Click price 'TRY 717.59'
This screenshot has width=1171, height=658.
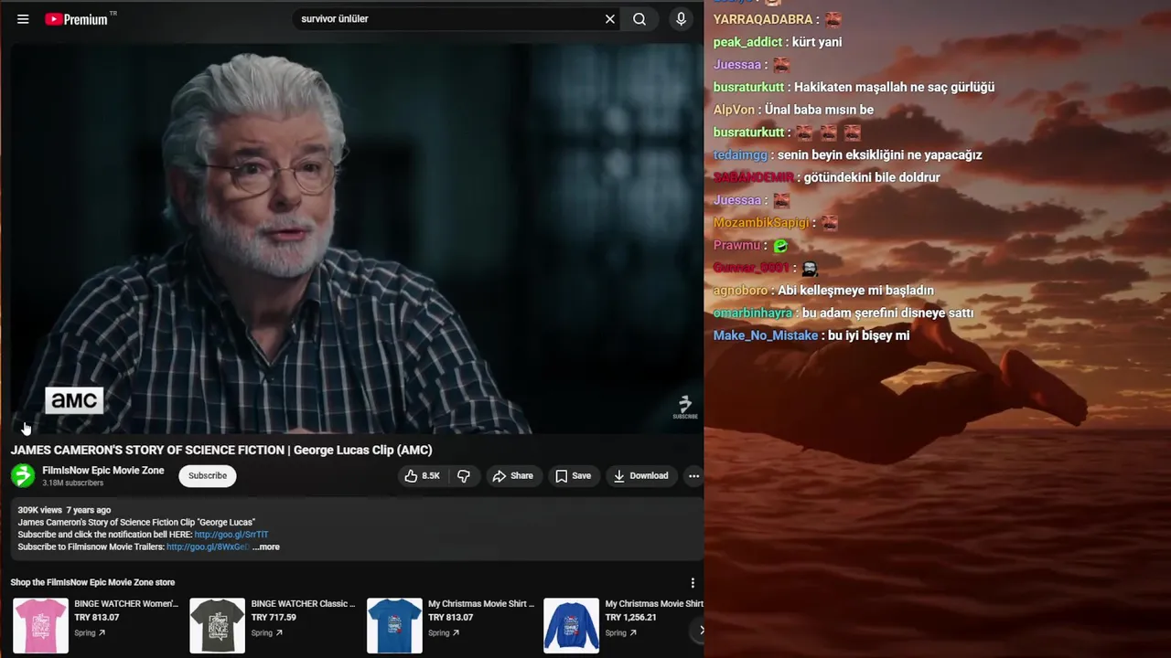pos(274,618)
